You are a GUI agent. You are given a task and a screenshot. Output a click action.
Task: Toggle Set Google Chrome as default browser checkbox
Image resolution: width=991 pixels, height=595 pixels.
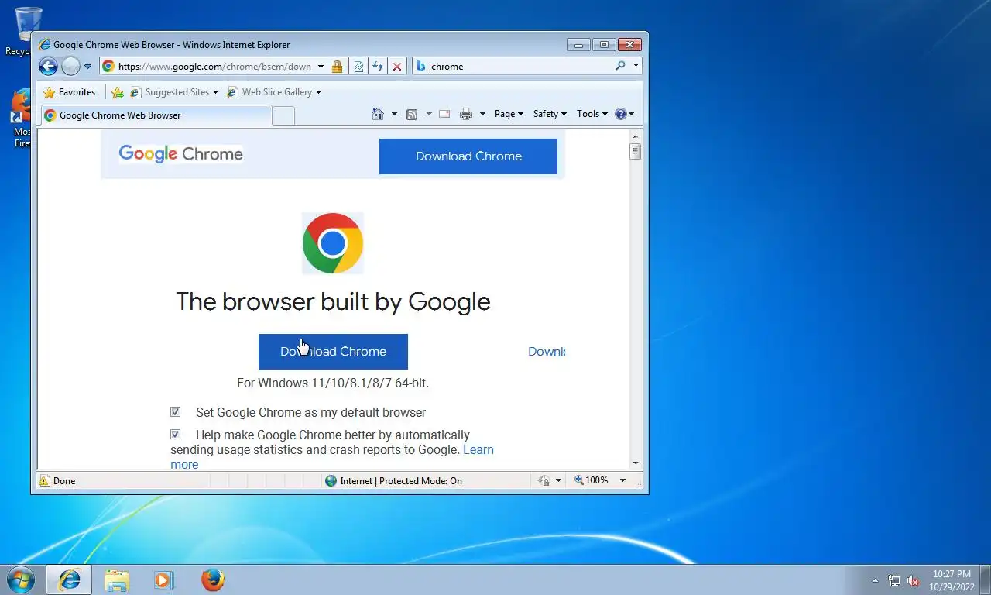pos(176,412)
